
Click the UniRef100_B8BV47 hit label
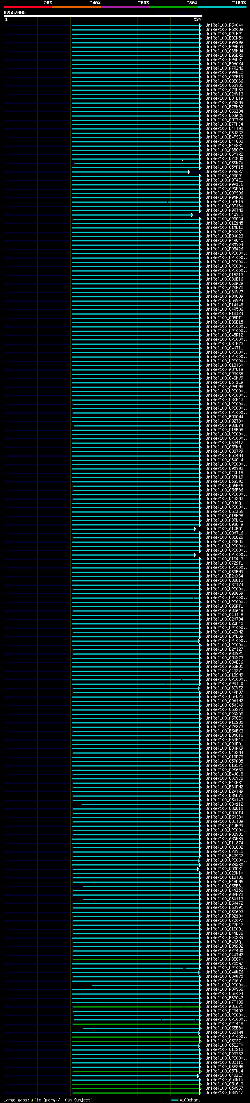coord(224,1093)
